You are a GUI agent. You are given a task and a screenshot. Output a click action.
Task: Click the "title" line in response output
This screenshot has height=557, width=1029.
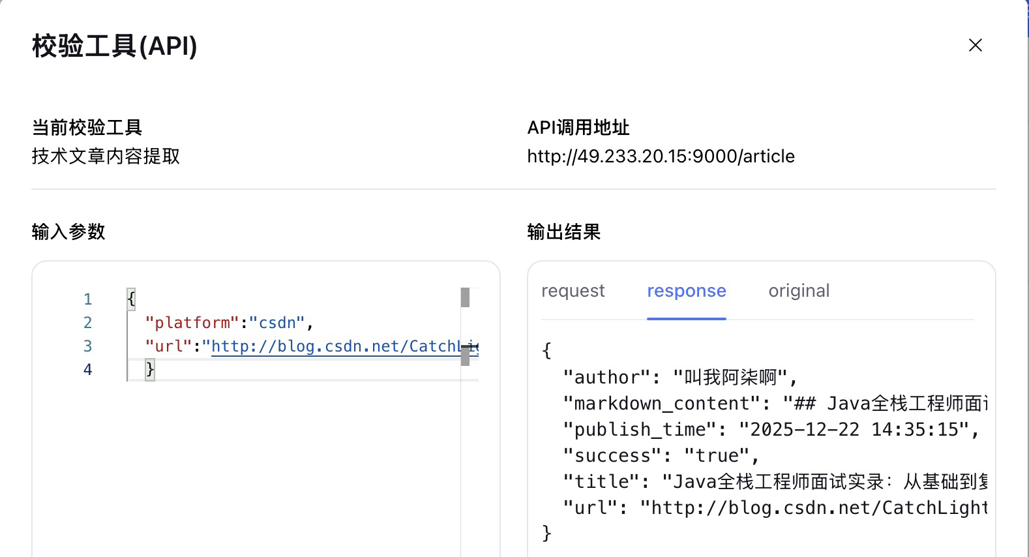(x=775, y=482)
